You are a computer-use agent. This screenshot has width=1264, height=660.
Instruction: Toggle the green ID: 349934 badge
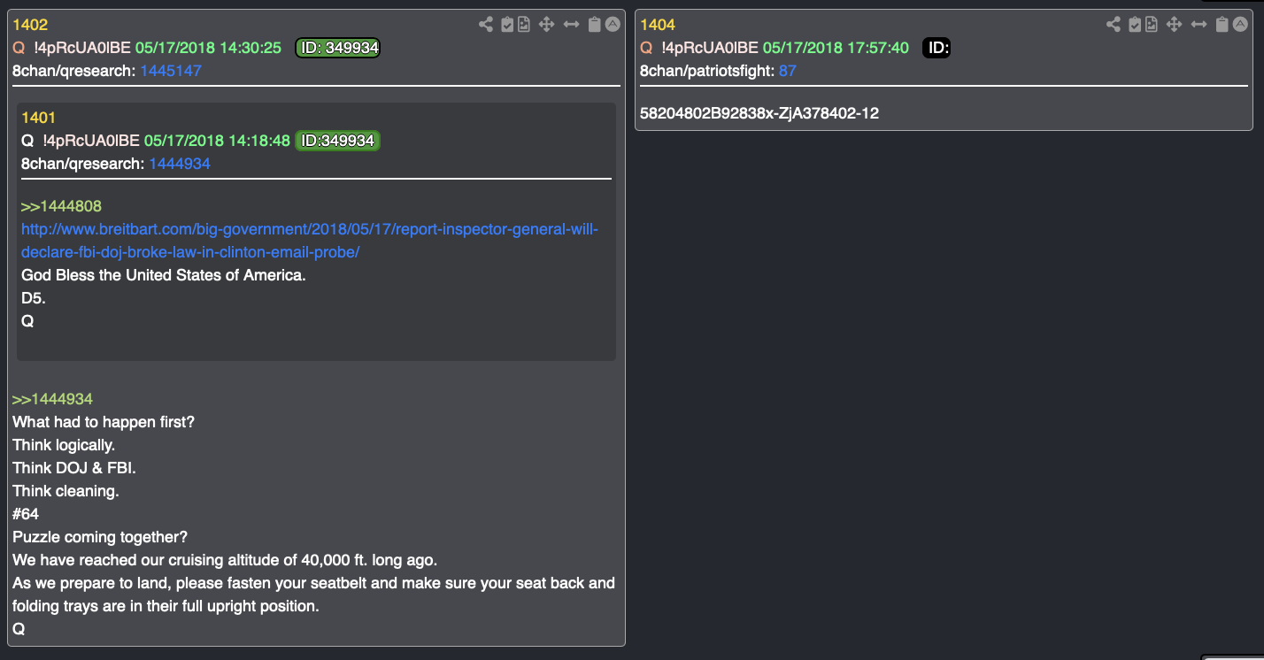tap(337, 48)
